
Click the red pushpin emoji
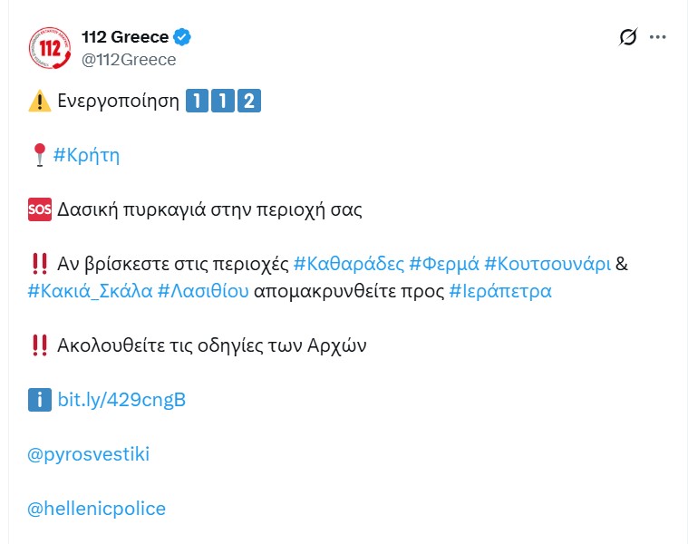(39, 156)
